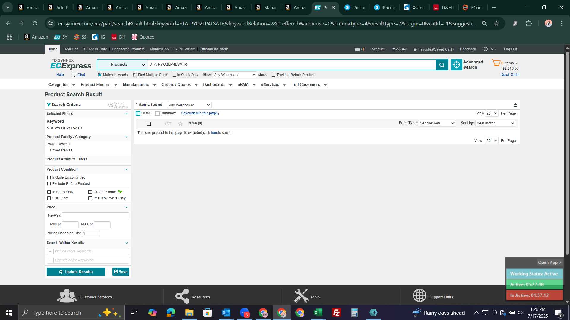The image size is (570, 320).
Task: Collapse the Product Condition section
Action: (126, 169)
